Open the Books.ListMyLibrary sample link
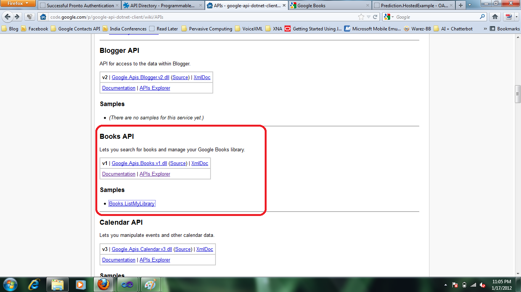521x292 pixels. 132,203
